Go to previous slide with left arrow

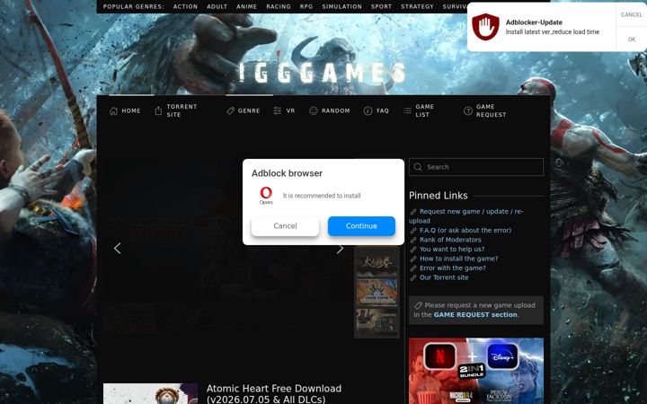coord(117,248)
